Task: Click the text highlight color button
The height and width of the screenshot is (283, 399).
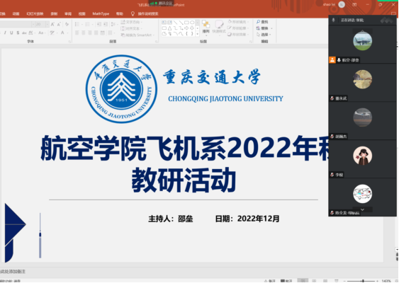Action: tap(52, 33)
